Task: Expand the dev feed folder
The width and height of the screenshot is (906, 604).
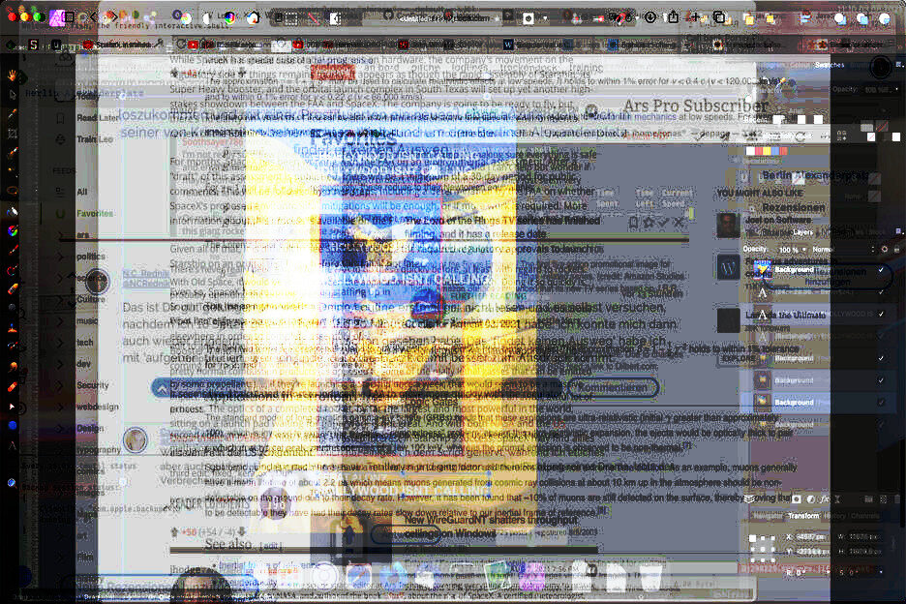Action: point(61,364)
